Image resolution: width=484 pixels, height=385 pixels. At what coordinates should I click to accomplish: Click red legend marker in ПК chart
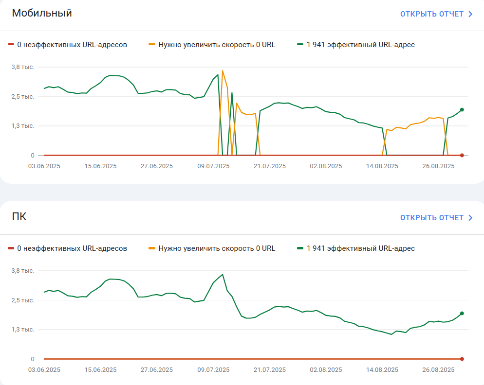click(x=11, y=248)
